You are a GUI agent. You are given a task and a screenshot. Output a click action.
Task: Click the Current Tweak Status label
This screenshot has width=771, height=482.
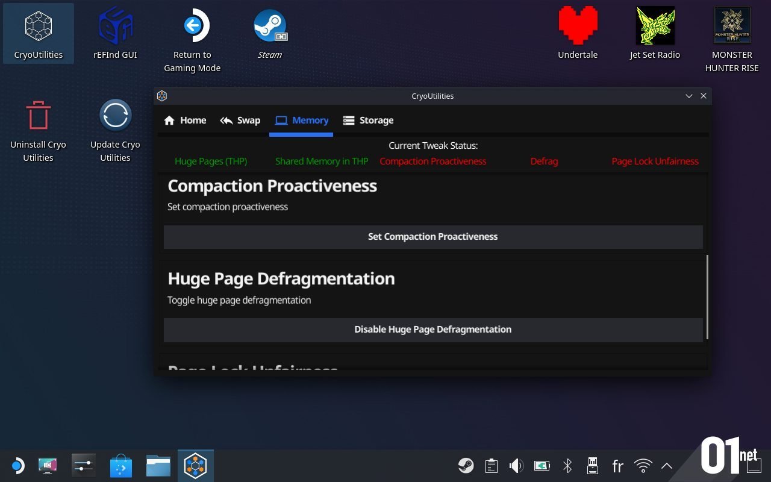coord(433,146)
